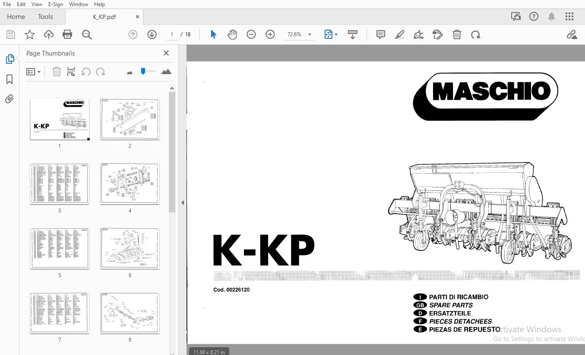Open the notifications bell

coord(552,17)
